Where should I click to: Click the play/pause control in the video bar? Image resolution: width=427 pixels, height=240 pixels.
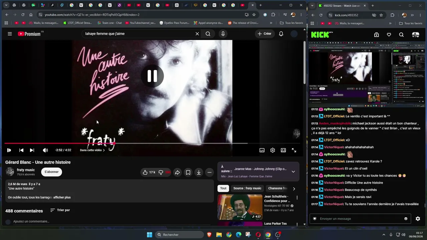coord(9,150)
